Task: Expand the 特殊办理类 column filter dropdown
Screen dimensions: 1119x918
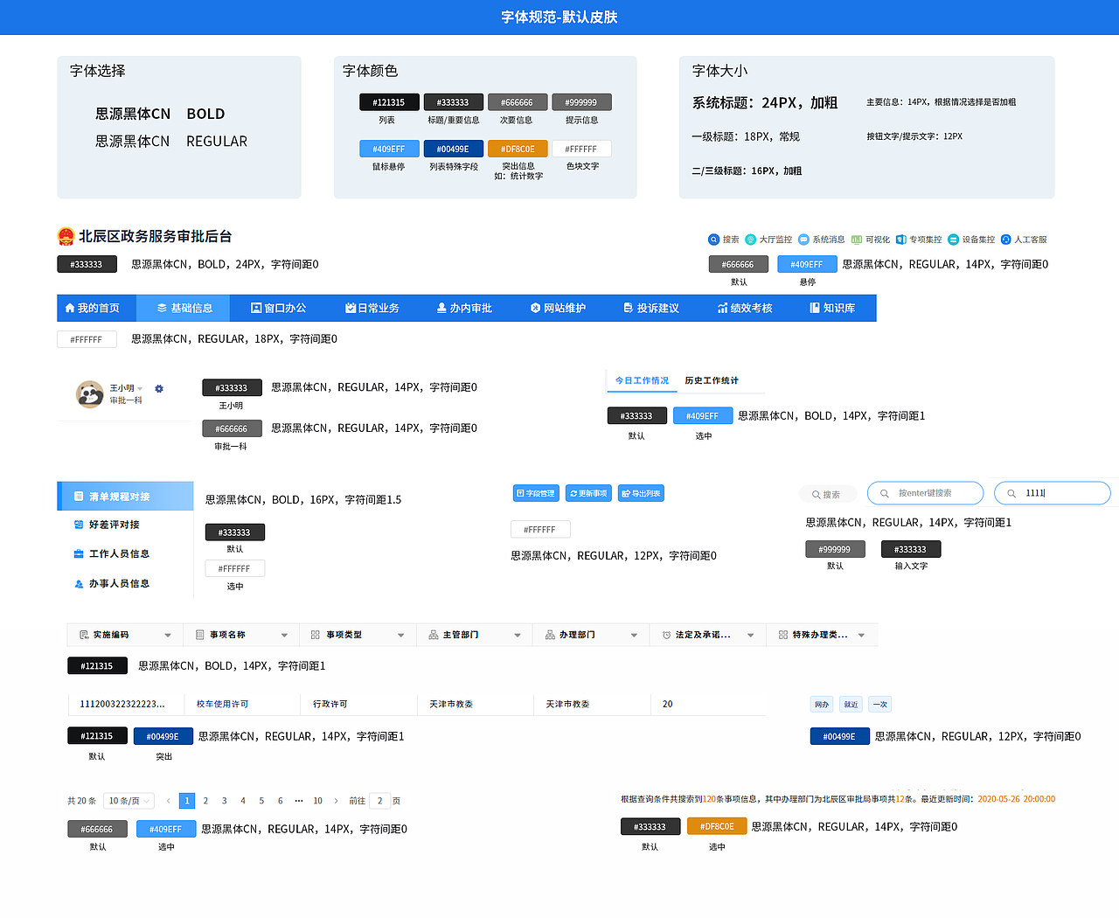Action: coord(861,636)
